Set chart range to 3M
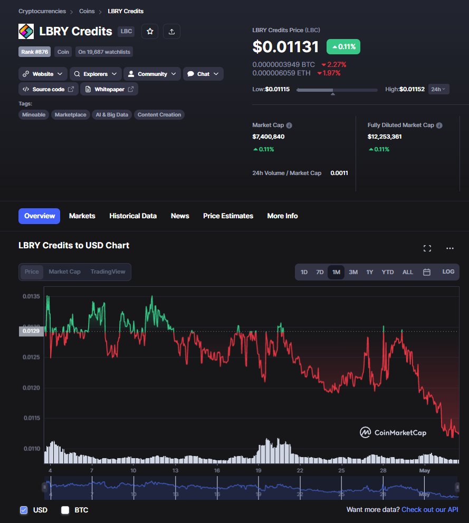The image size is (469, 523). (353, 272)
